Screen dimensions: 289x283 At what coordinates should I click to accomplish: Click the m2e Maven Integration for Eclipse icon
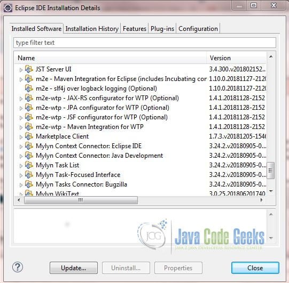pyautogui.click(x=29, y=79)
